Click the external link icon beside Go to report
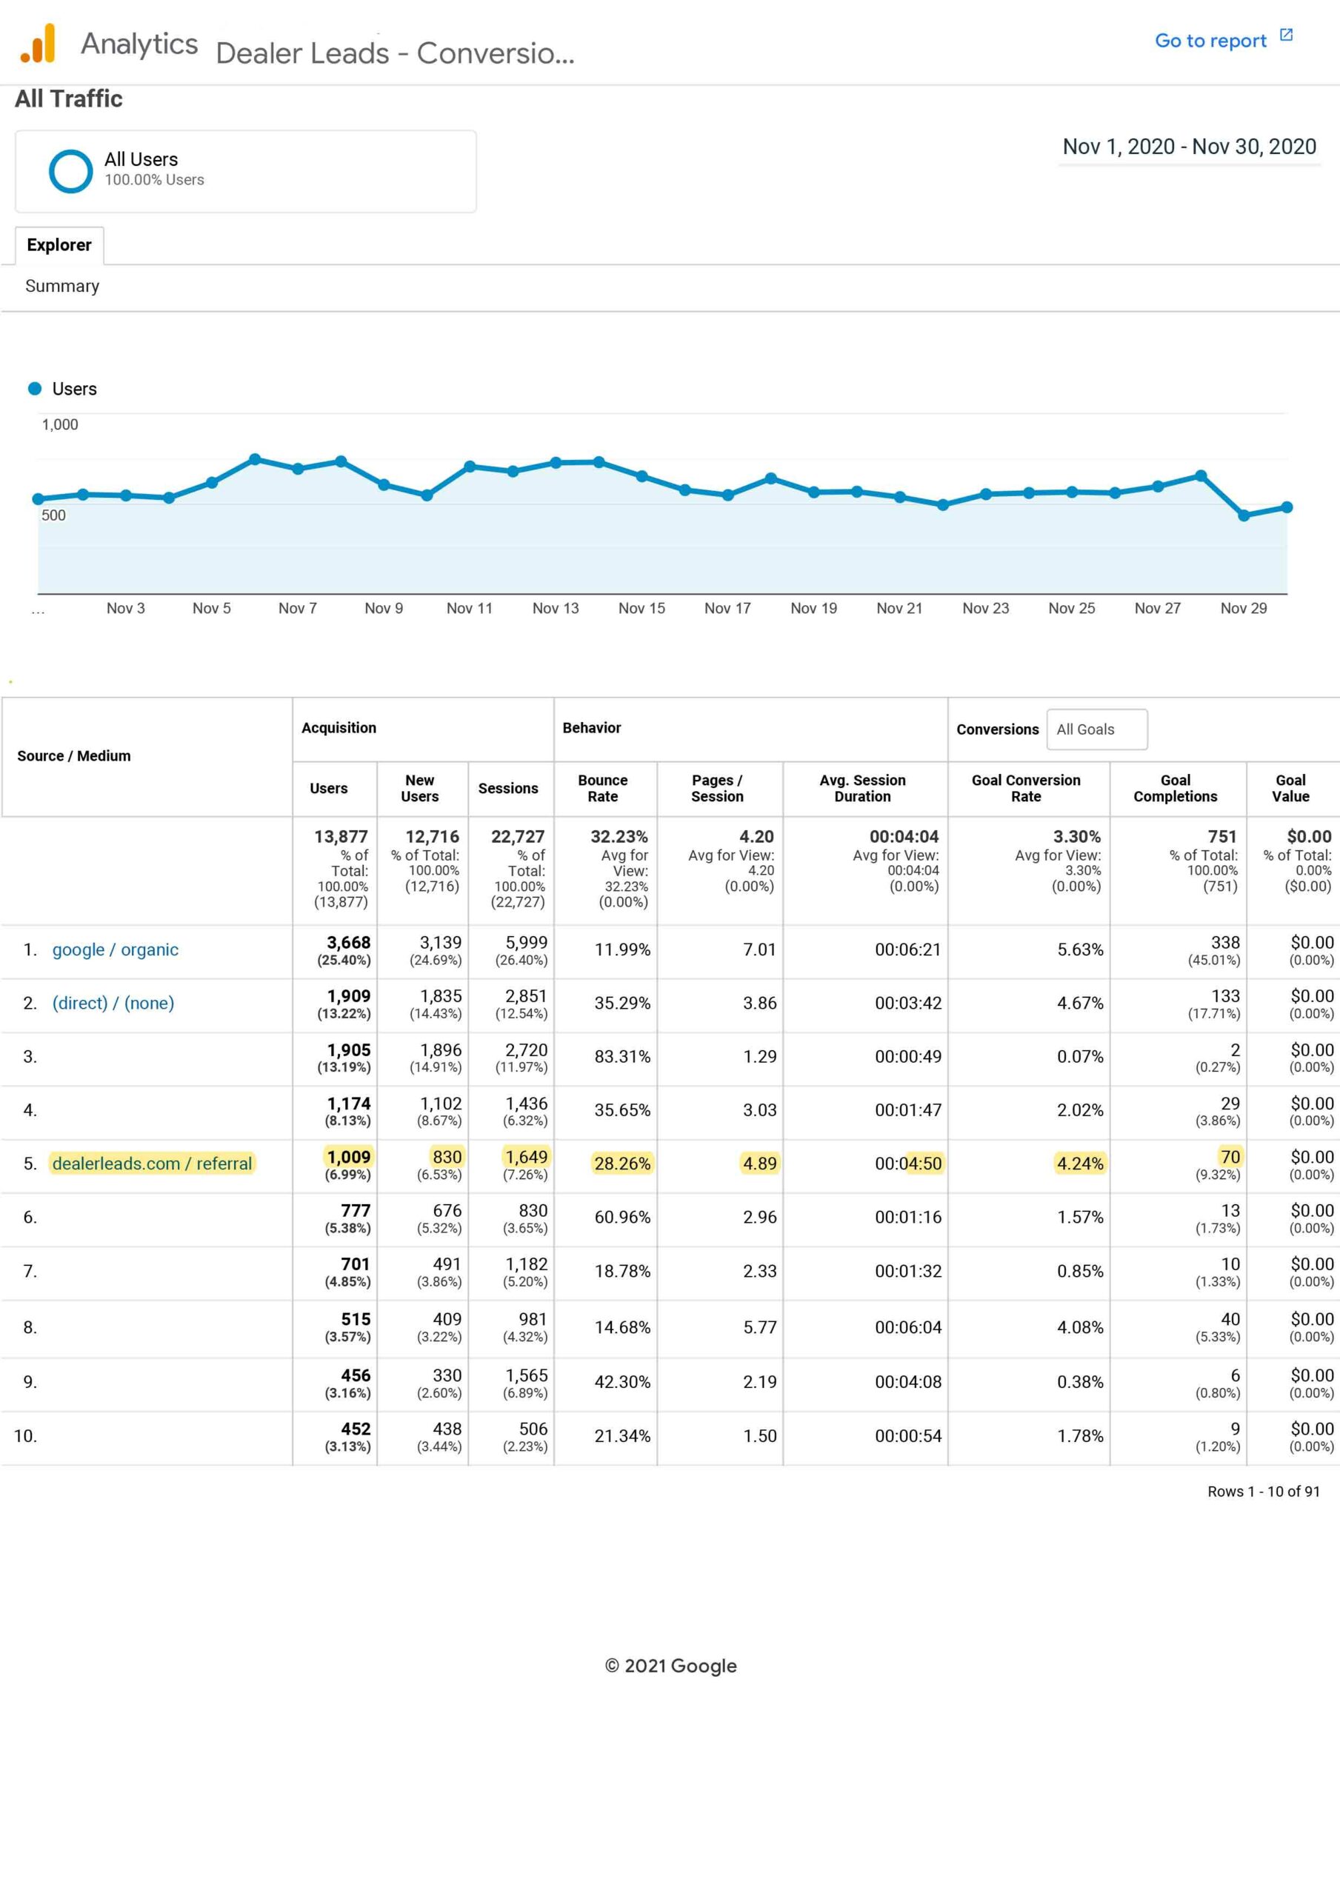This screenshot has width=1340, height=1896. [1285, 35]
